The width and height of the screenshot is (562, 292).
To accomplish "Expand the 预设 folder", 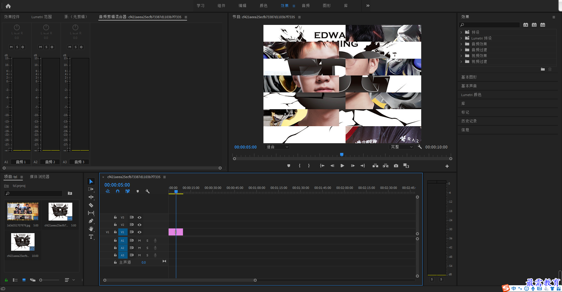I will [461, 32].
